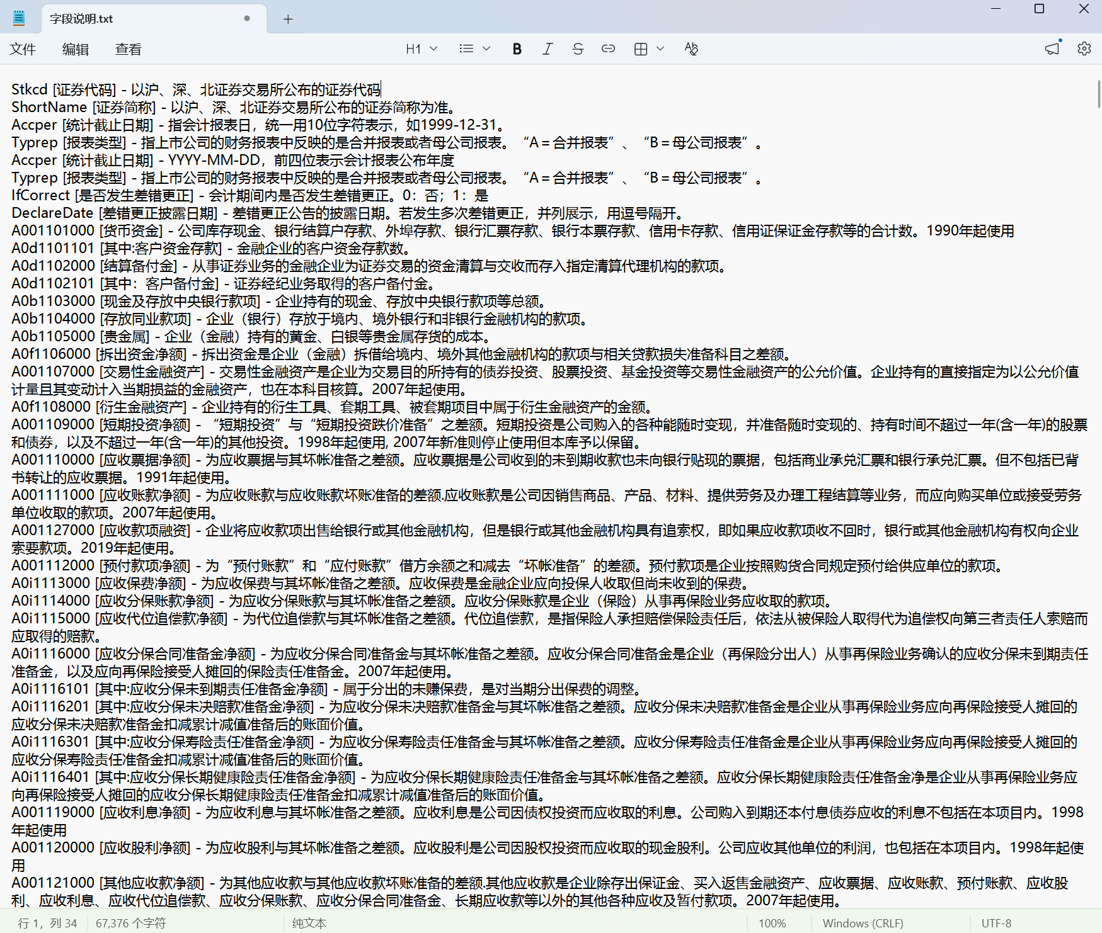Add a new tab

coord(288,19)
